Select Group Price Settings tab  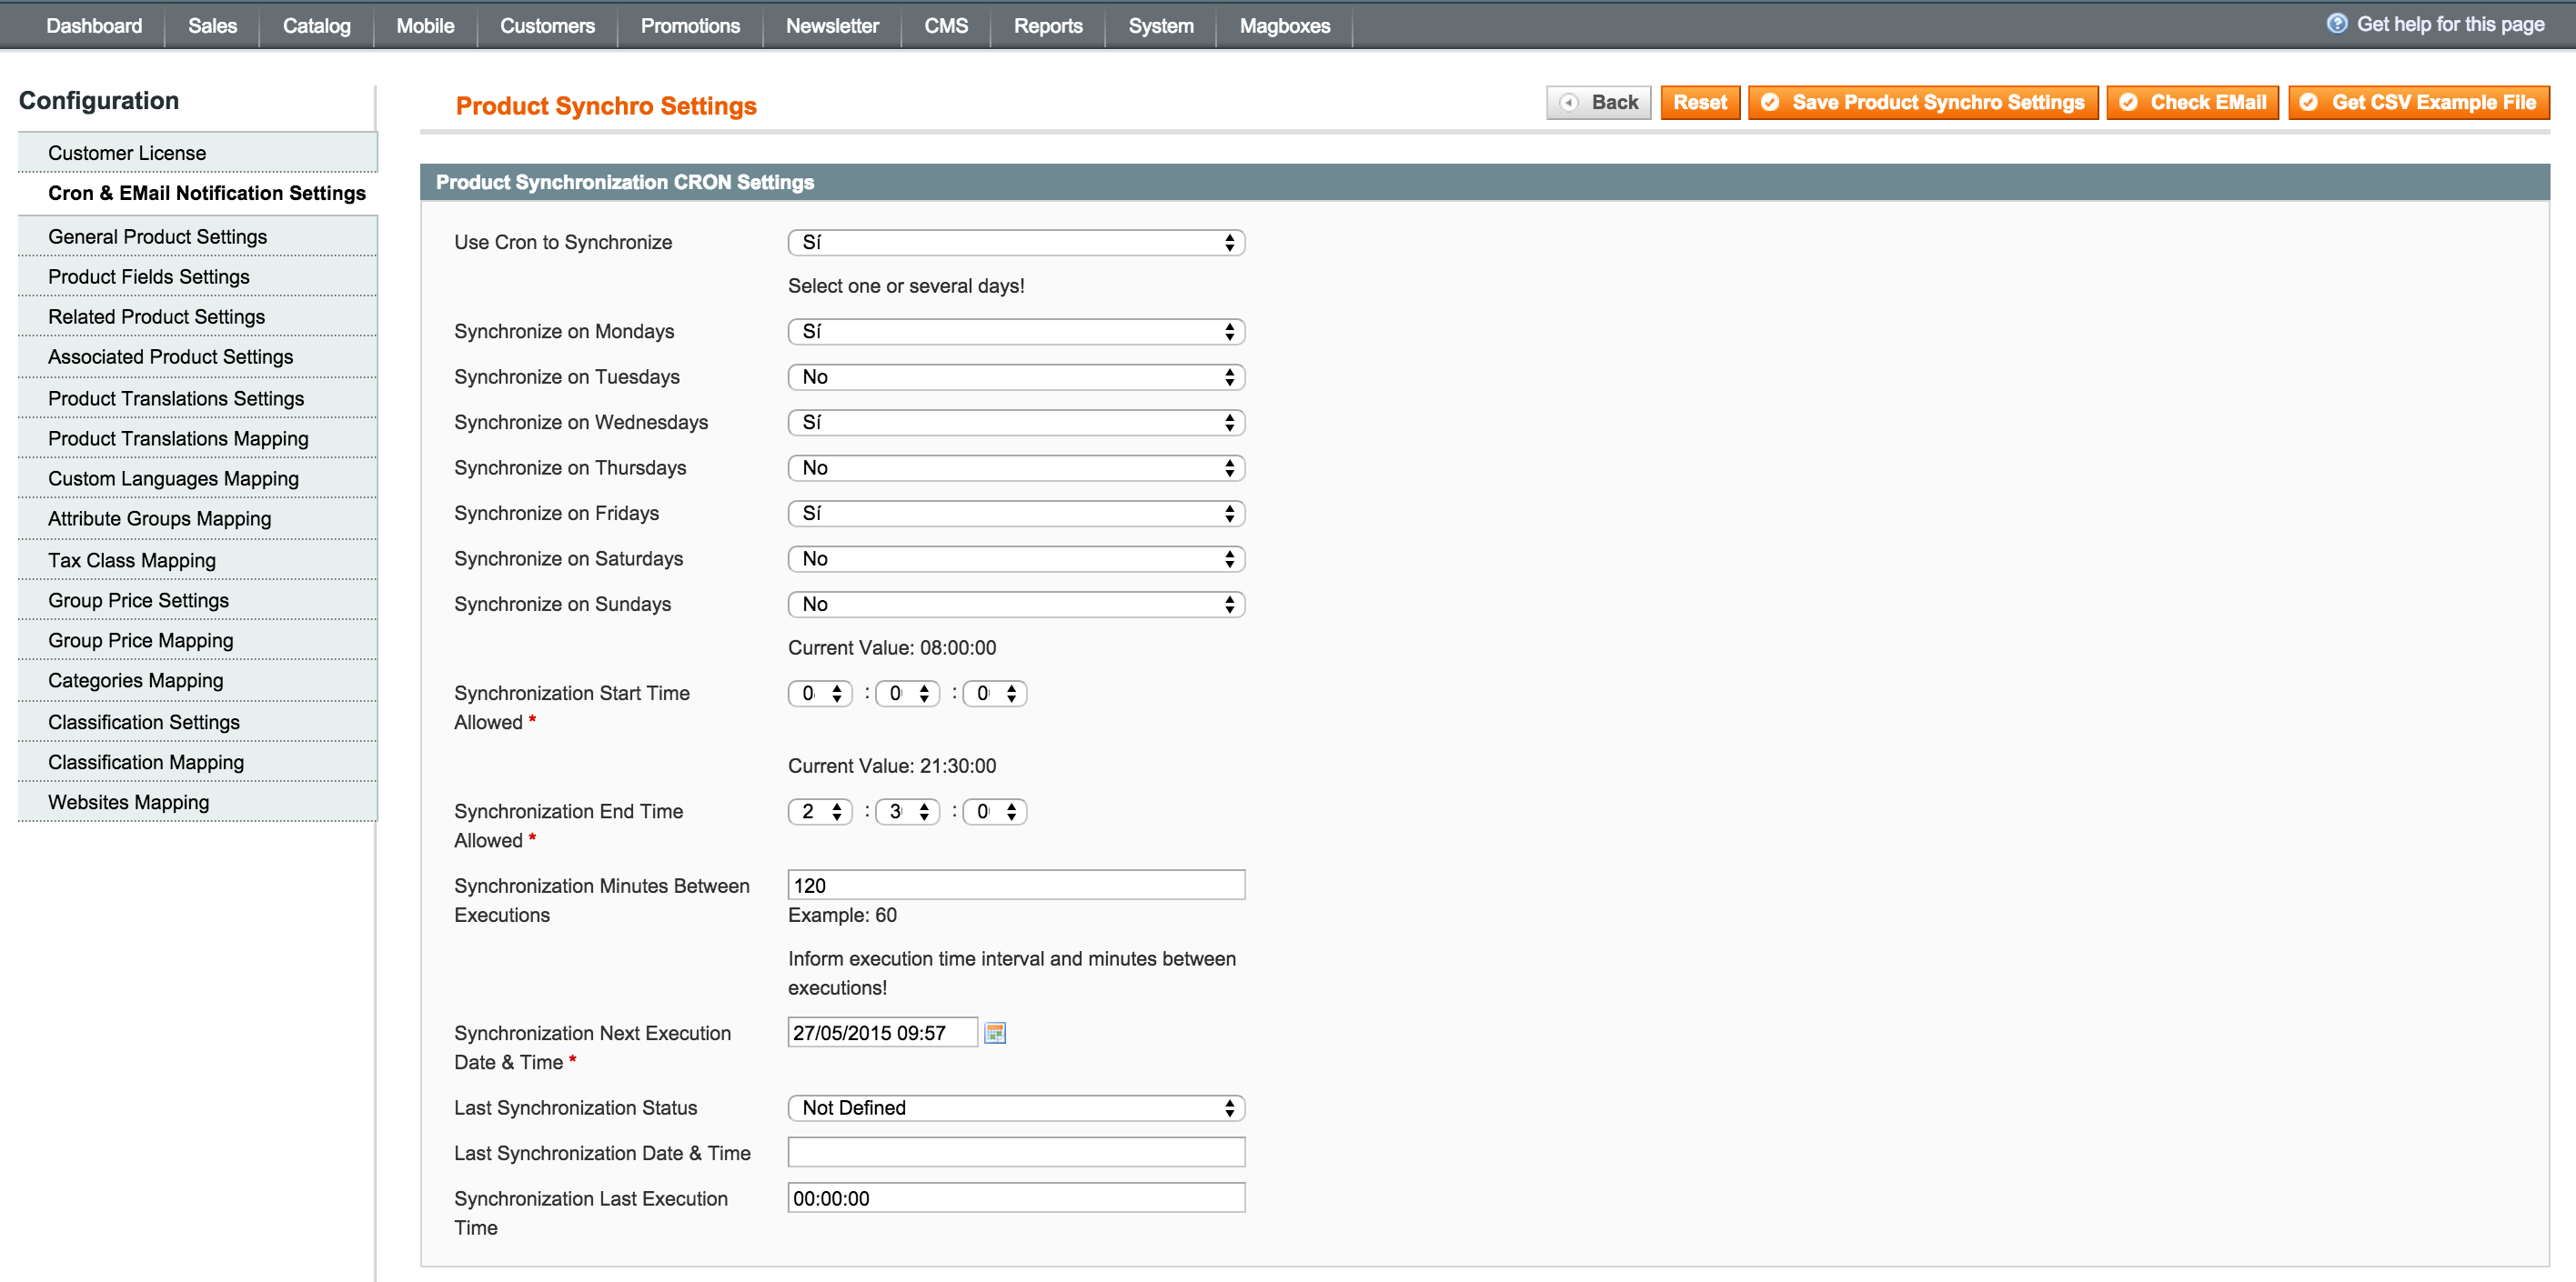[x=198, y=599]
